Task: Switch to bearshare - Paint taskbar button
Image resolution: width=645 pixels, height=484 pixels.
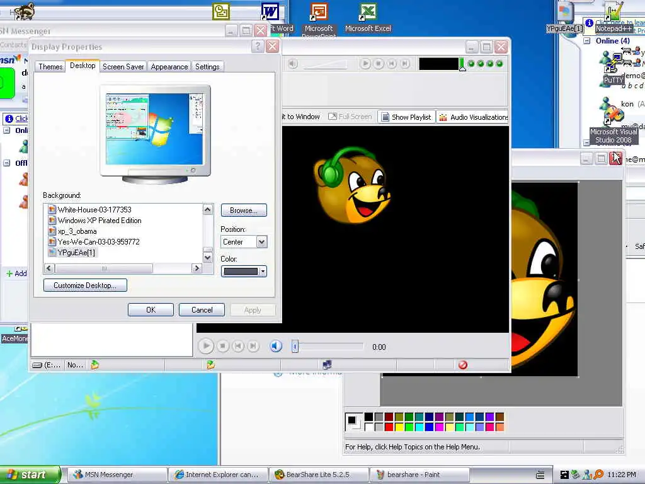Action: pyautogui.click(x=420, y=475)
